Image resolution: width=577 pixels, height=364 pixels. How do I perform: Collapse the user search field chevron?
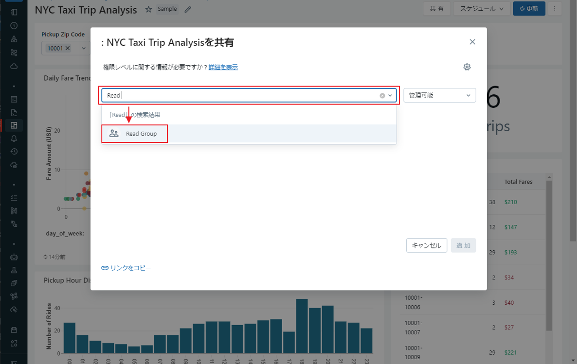tap(390, 96)
